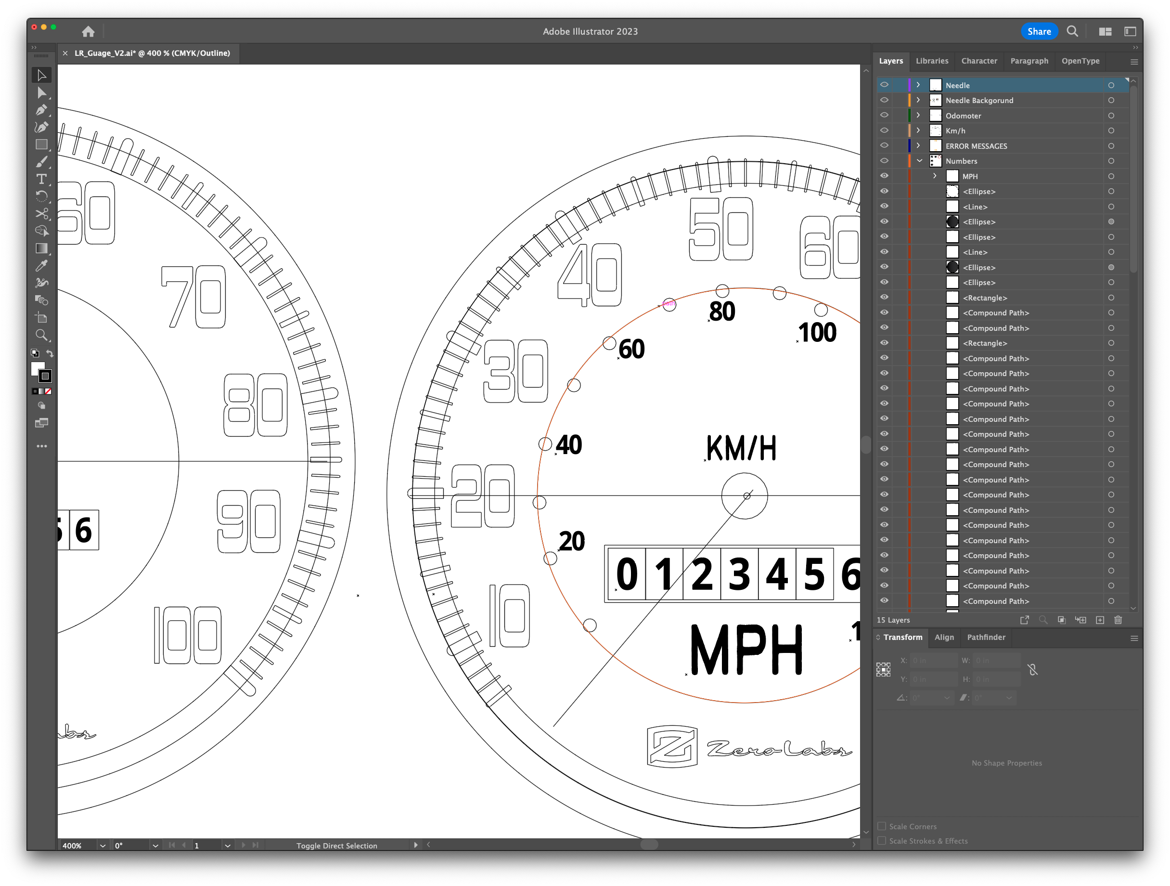Viewport: 1170px width, 886px height.
Task: Delete selection using the trash icon
Action: click(1118, 620)
